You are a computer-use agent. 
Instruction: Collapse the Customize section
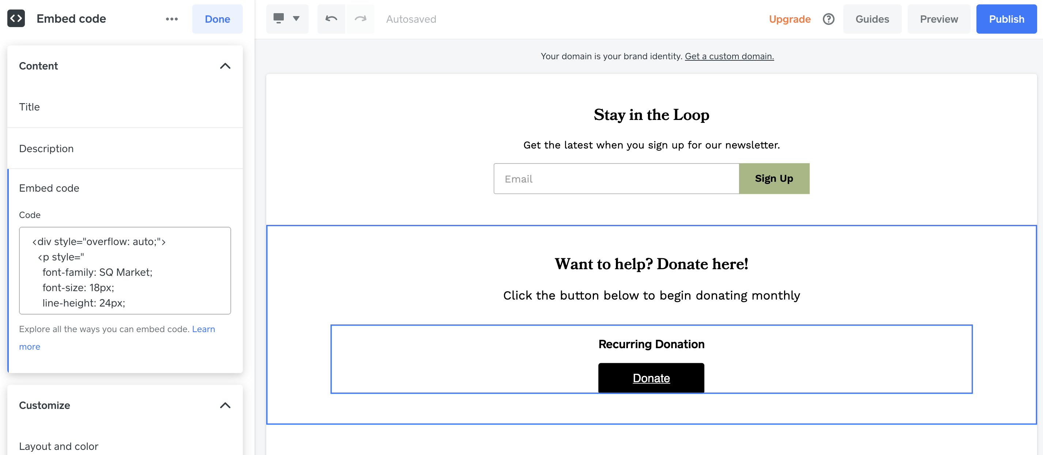[225, 405]
